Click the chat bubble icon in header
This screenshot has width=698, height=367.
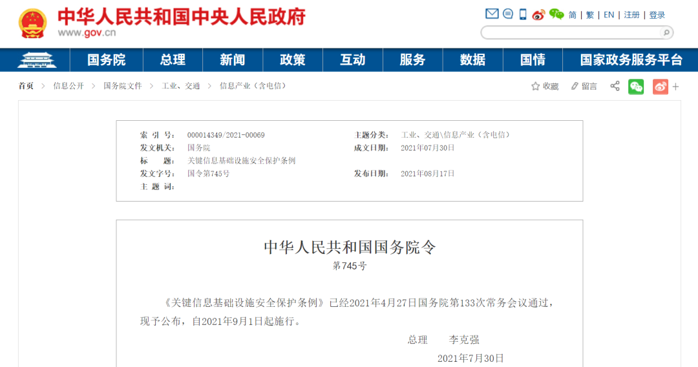(x=508, y=14)
